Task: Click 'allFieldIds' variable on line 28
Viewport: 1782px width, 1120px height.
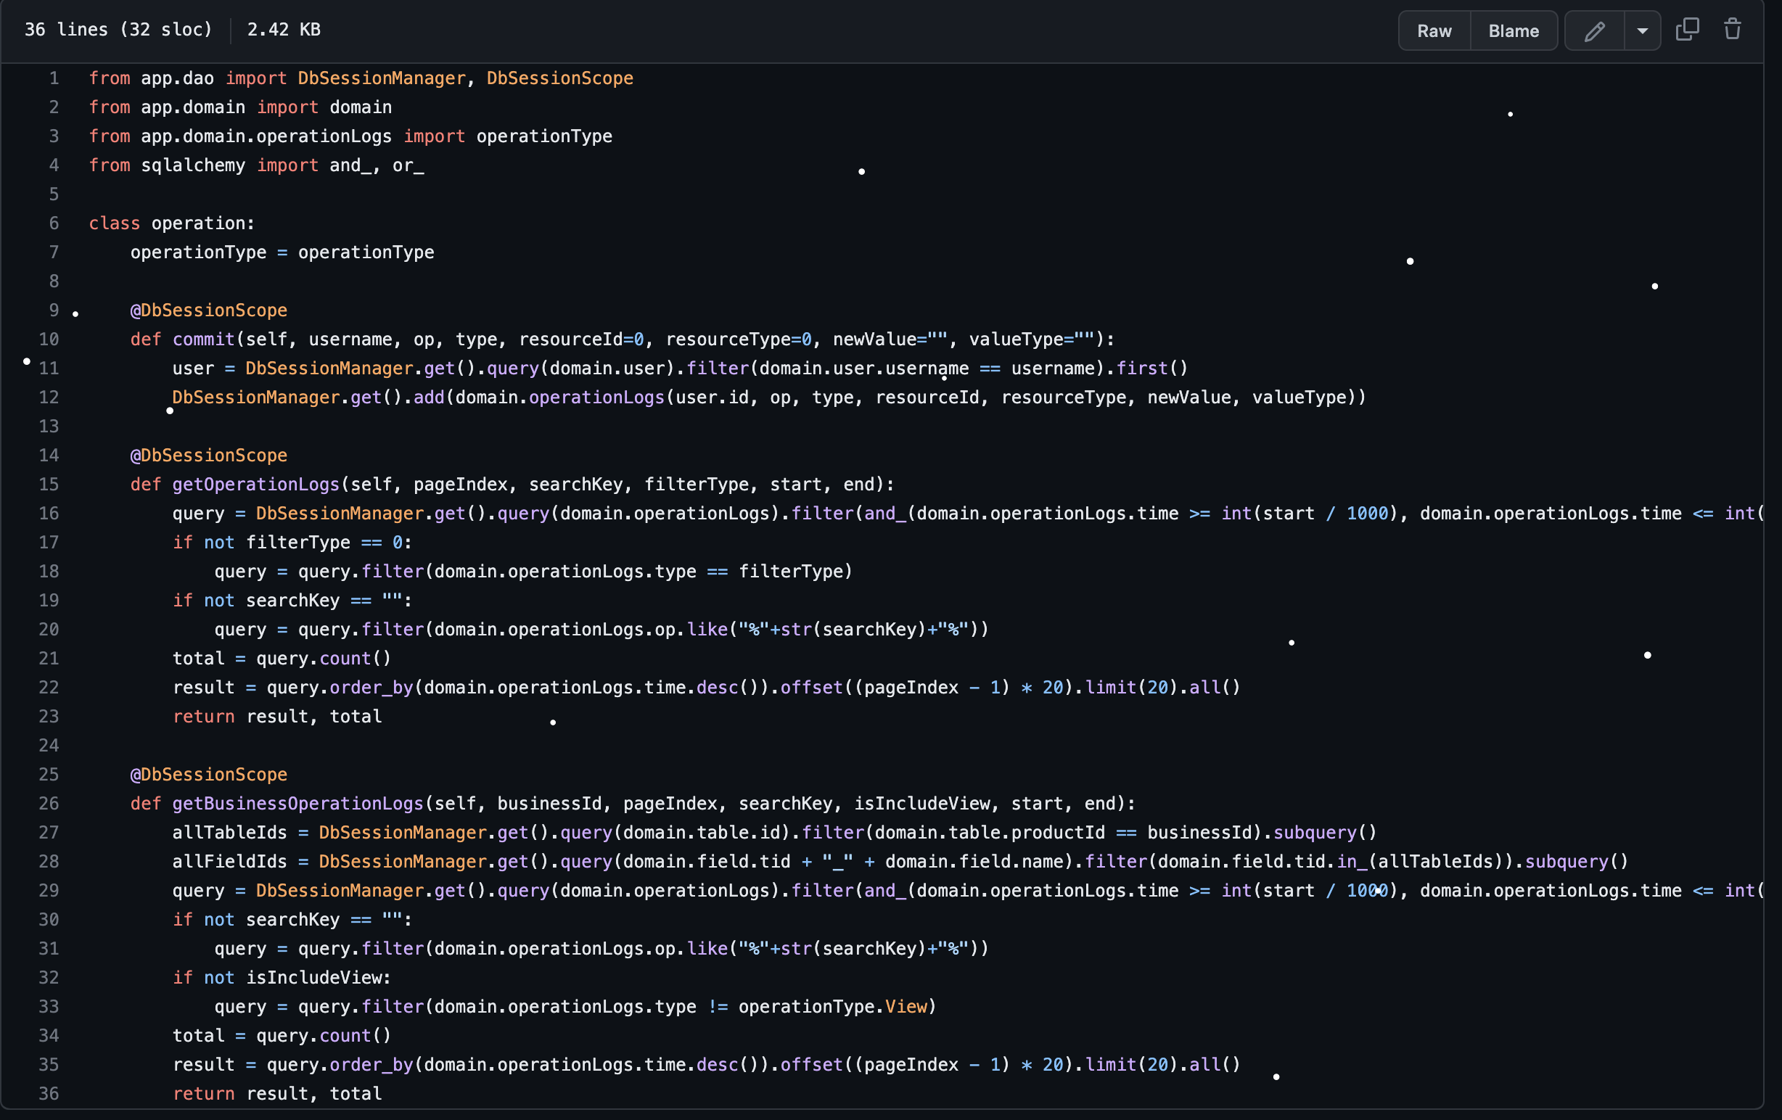Action: pyautogui.click(x=229, y=862)
